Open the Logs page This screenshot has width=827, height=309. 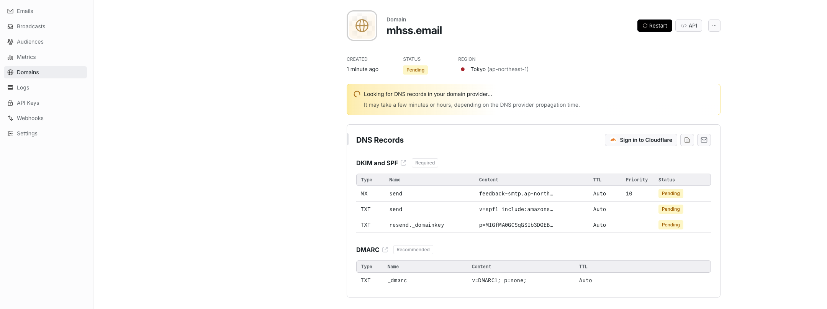pos(23,88)
